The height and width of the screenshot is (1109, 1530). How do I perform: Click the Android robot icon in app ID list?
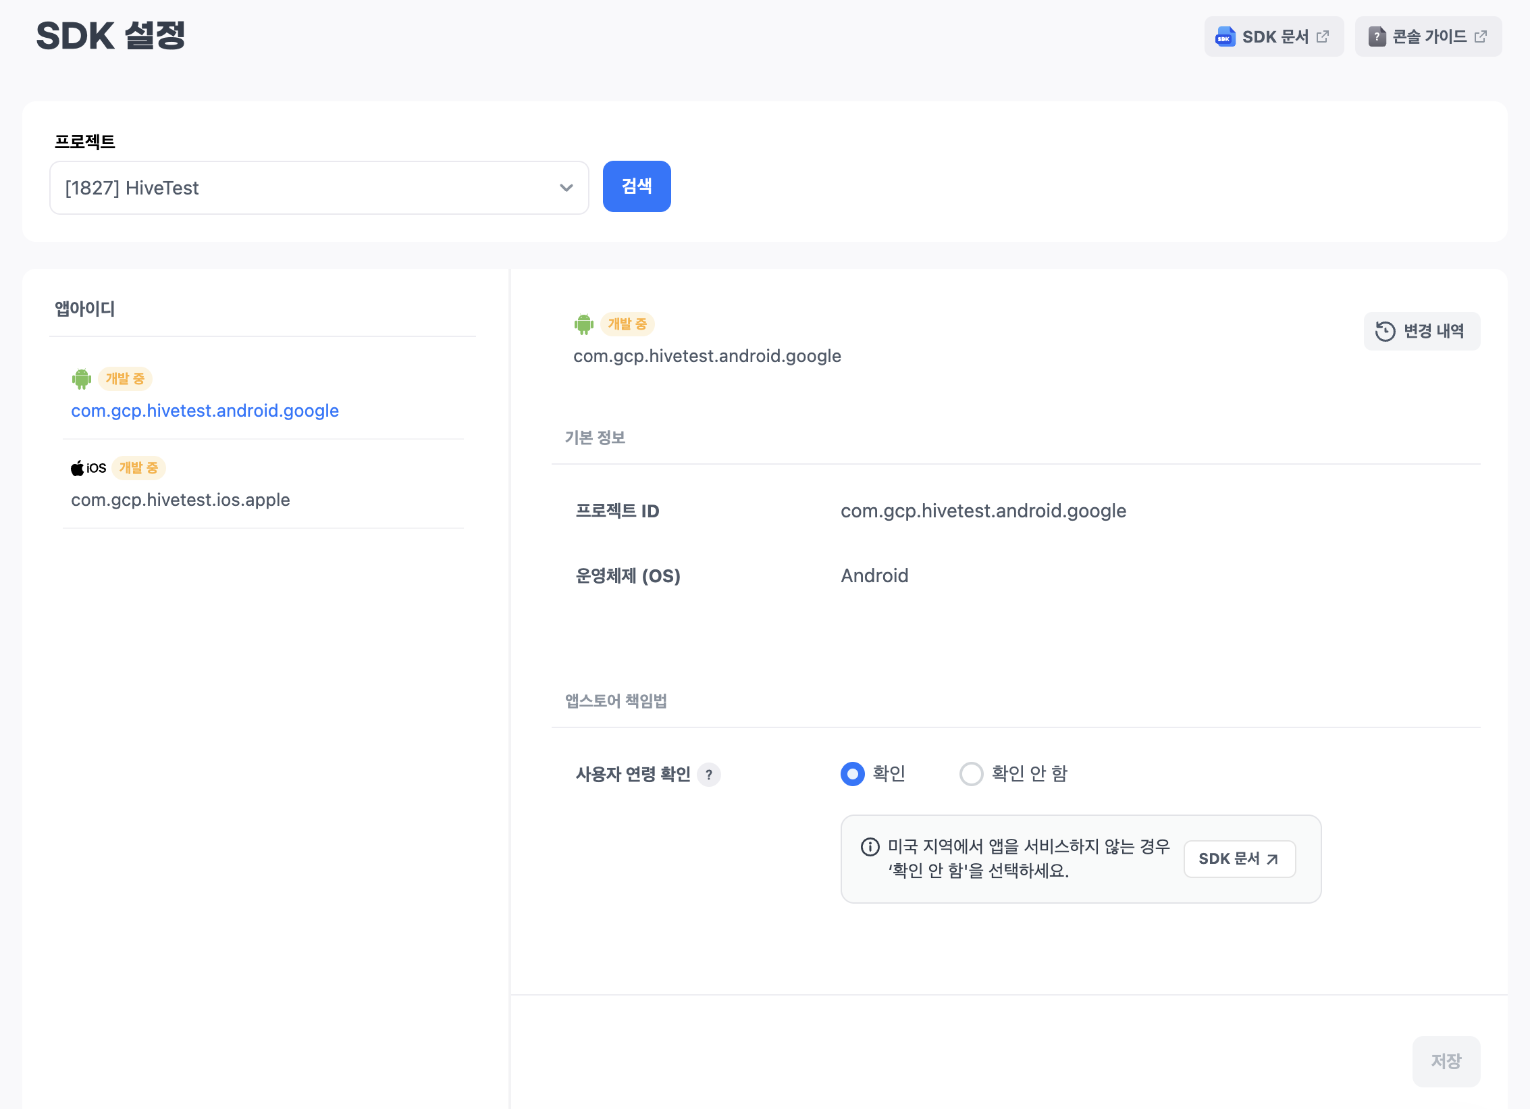[x=82, y=379]
